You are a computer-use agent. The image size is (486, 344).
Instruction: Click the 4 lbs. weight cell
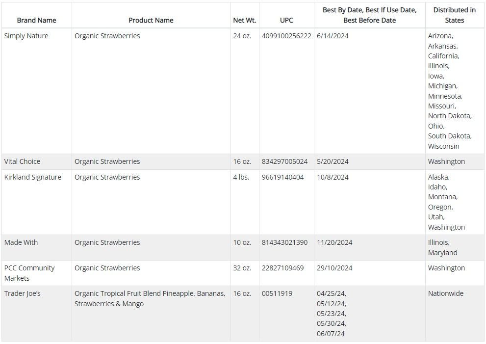tap(241, 177)
